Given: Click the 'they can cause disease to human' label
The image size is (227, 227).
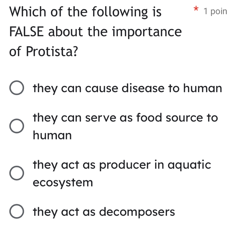Looking at the screenshot, I should pos(127,88).
